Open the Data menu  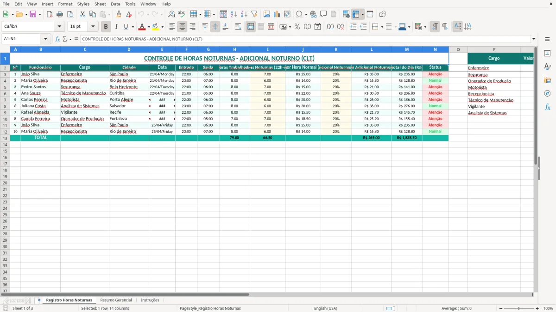coord(115,4)
